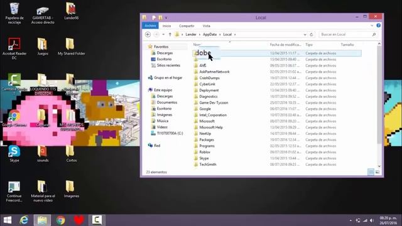Open Material para el nuevo video folder

[x=43, y=191]
